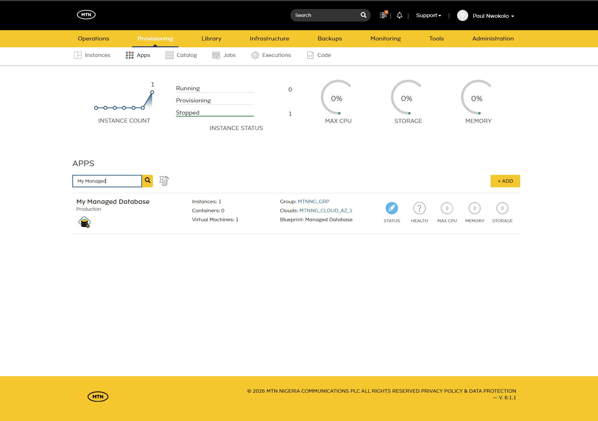The width and height of the screenshot is (598, 421).
Task: Follow the MTNNG_CLOUD_AZ_1 cloud link
Action: pyautogui.click(x=326, y=211)
